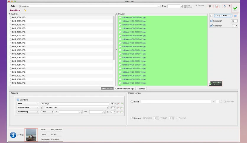Open separator dropdown on the Text row
Screen dimensions: 247x143
point(113,104)
